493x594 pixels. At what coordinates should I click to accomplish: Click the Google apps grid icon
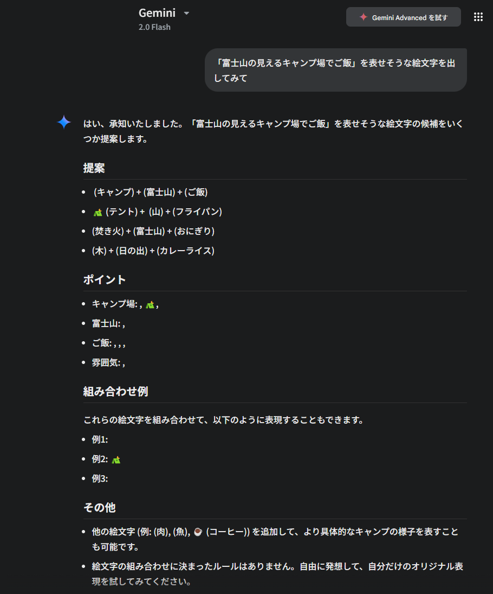[478, 16]
